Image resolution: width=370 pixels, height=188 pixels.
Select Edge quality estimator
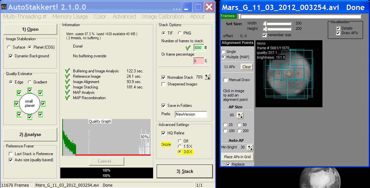click(11, 82)
